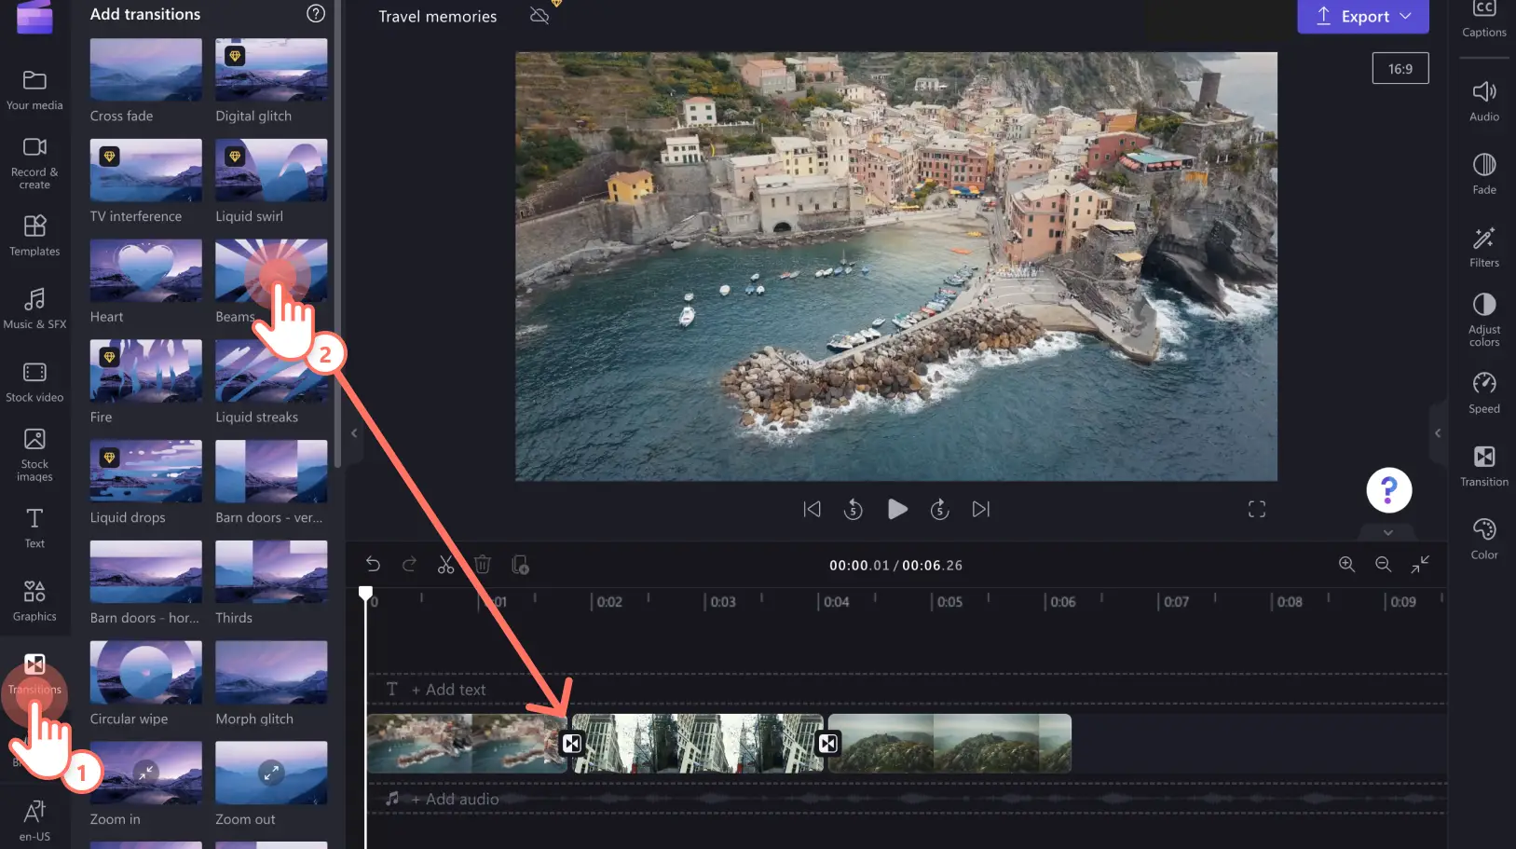Open the Export dropdown

point(1363,16)
